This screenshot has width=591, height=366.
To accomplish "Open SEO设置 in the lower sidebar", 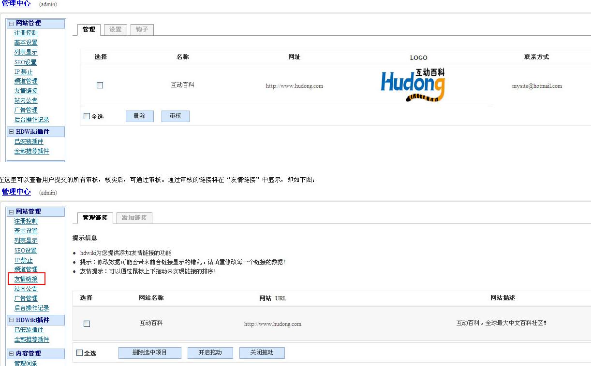I will click(x=25, y=251).
